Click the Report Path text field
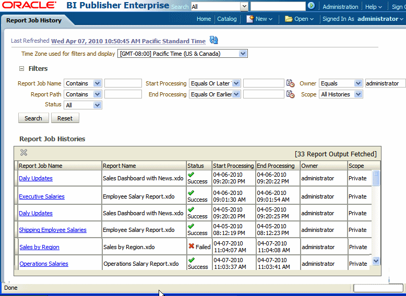Viewport: 406px width, 296px height. 123,94
